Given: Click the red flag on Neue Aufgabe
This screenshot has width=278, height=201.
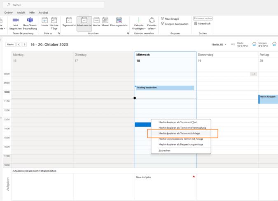Looking at the screenshot, I should coord(194,177).
